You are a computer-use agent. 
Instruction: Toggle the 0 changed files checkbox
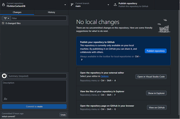(3, 23)
